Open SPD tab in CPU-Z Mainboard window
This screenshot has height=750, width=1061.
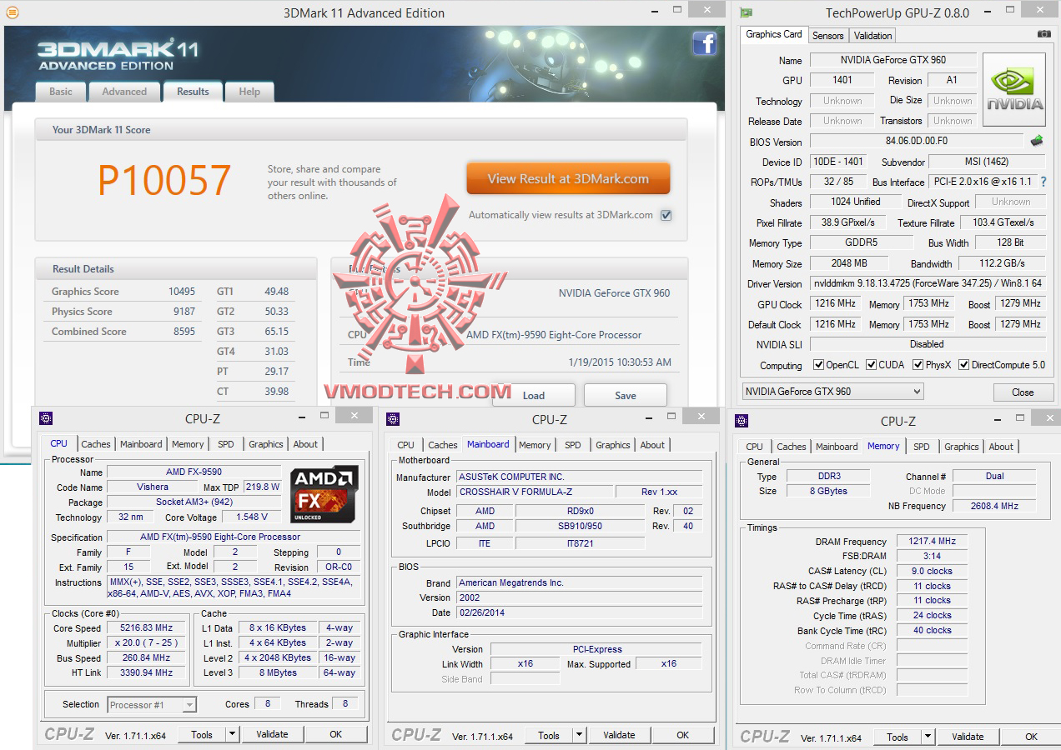coord(573,445)
